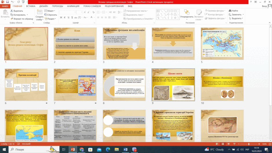The height and width of the screenshot is (153, 272).
Task: Switch to Slide Sorter view in status bar
Action: pos(223,144)
